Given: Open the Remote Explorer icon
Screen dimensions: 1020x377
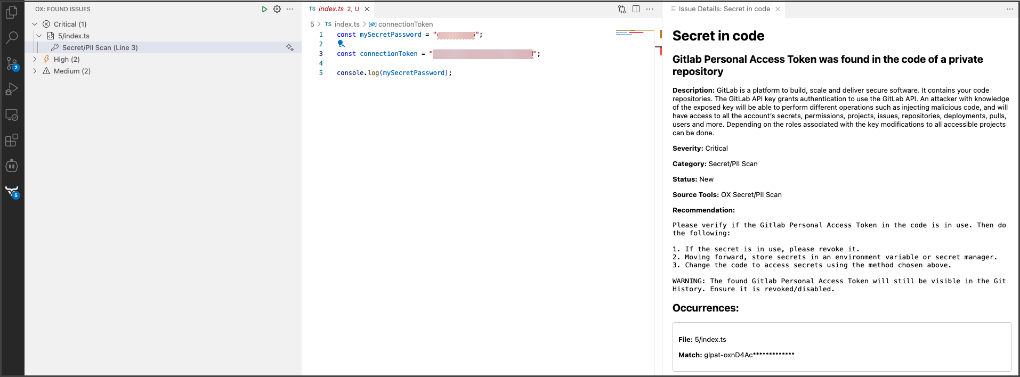Looking at the screenshot, I should pyautogui.click(x=12, y=114).
